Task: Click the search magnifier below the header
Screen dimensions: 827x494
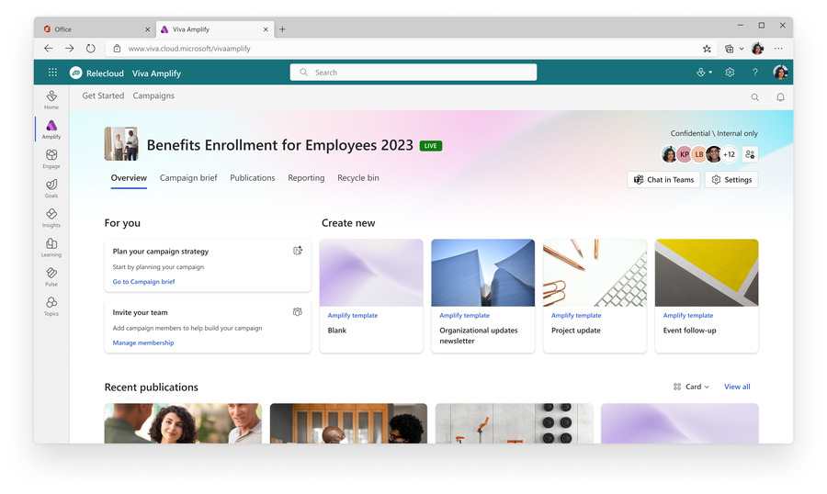Action: pyautogui.click(x=754, y=97)
